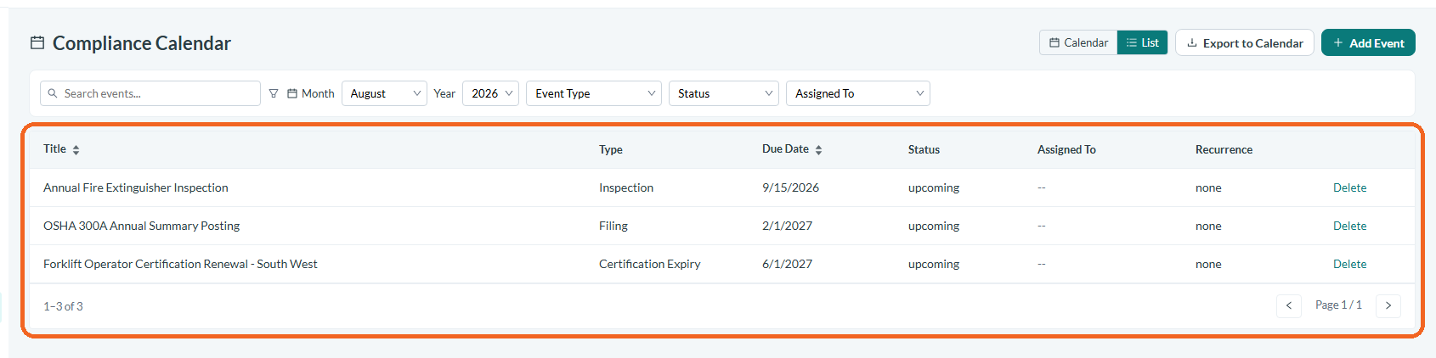Screen dimensions: 1436x358
Task: Open the Event Type filter dropdown
Action: point(594,93)
